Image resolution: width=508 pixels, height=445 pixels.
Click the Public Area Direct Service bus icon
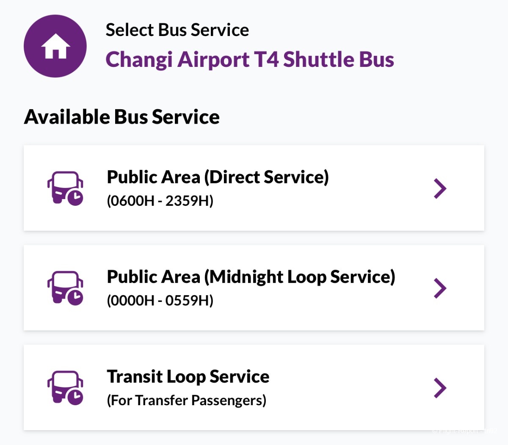65,188
